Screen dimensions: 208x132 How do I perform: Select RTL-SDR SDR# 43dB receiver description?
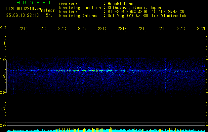click(x=146, y=12)
